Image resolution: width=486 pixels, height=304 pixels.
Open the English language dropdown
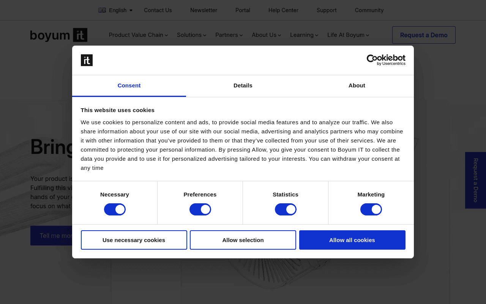tap(115, 10)
